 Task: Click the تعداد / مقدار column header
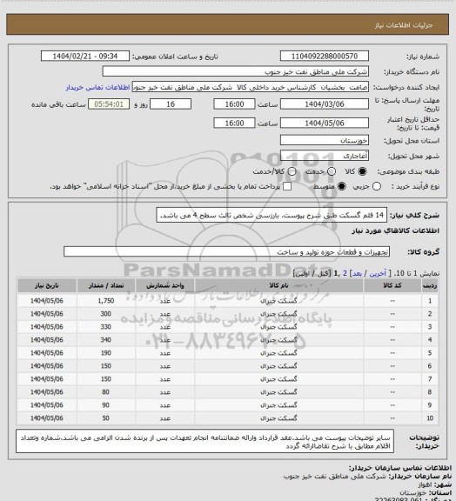pos(106,285)
